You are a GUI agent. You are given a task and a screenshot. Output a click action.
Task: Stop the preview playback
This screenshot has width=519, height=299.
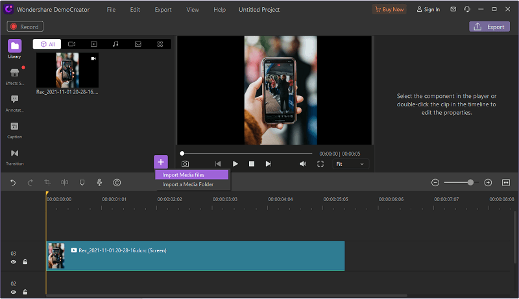(x=252, y=163)
